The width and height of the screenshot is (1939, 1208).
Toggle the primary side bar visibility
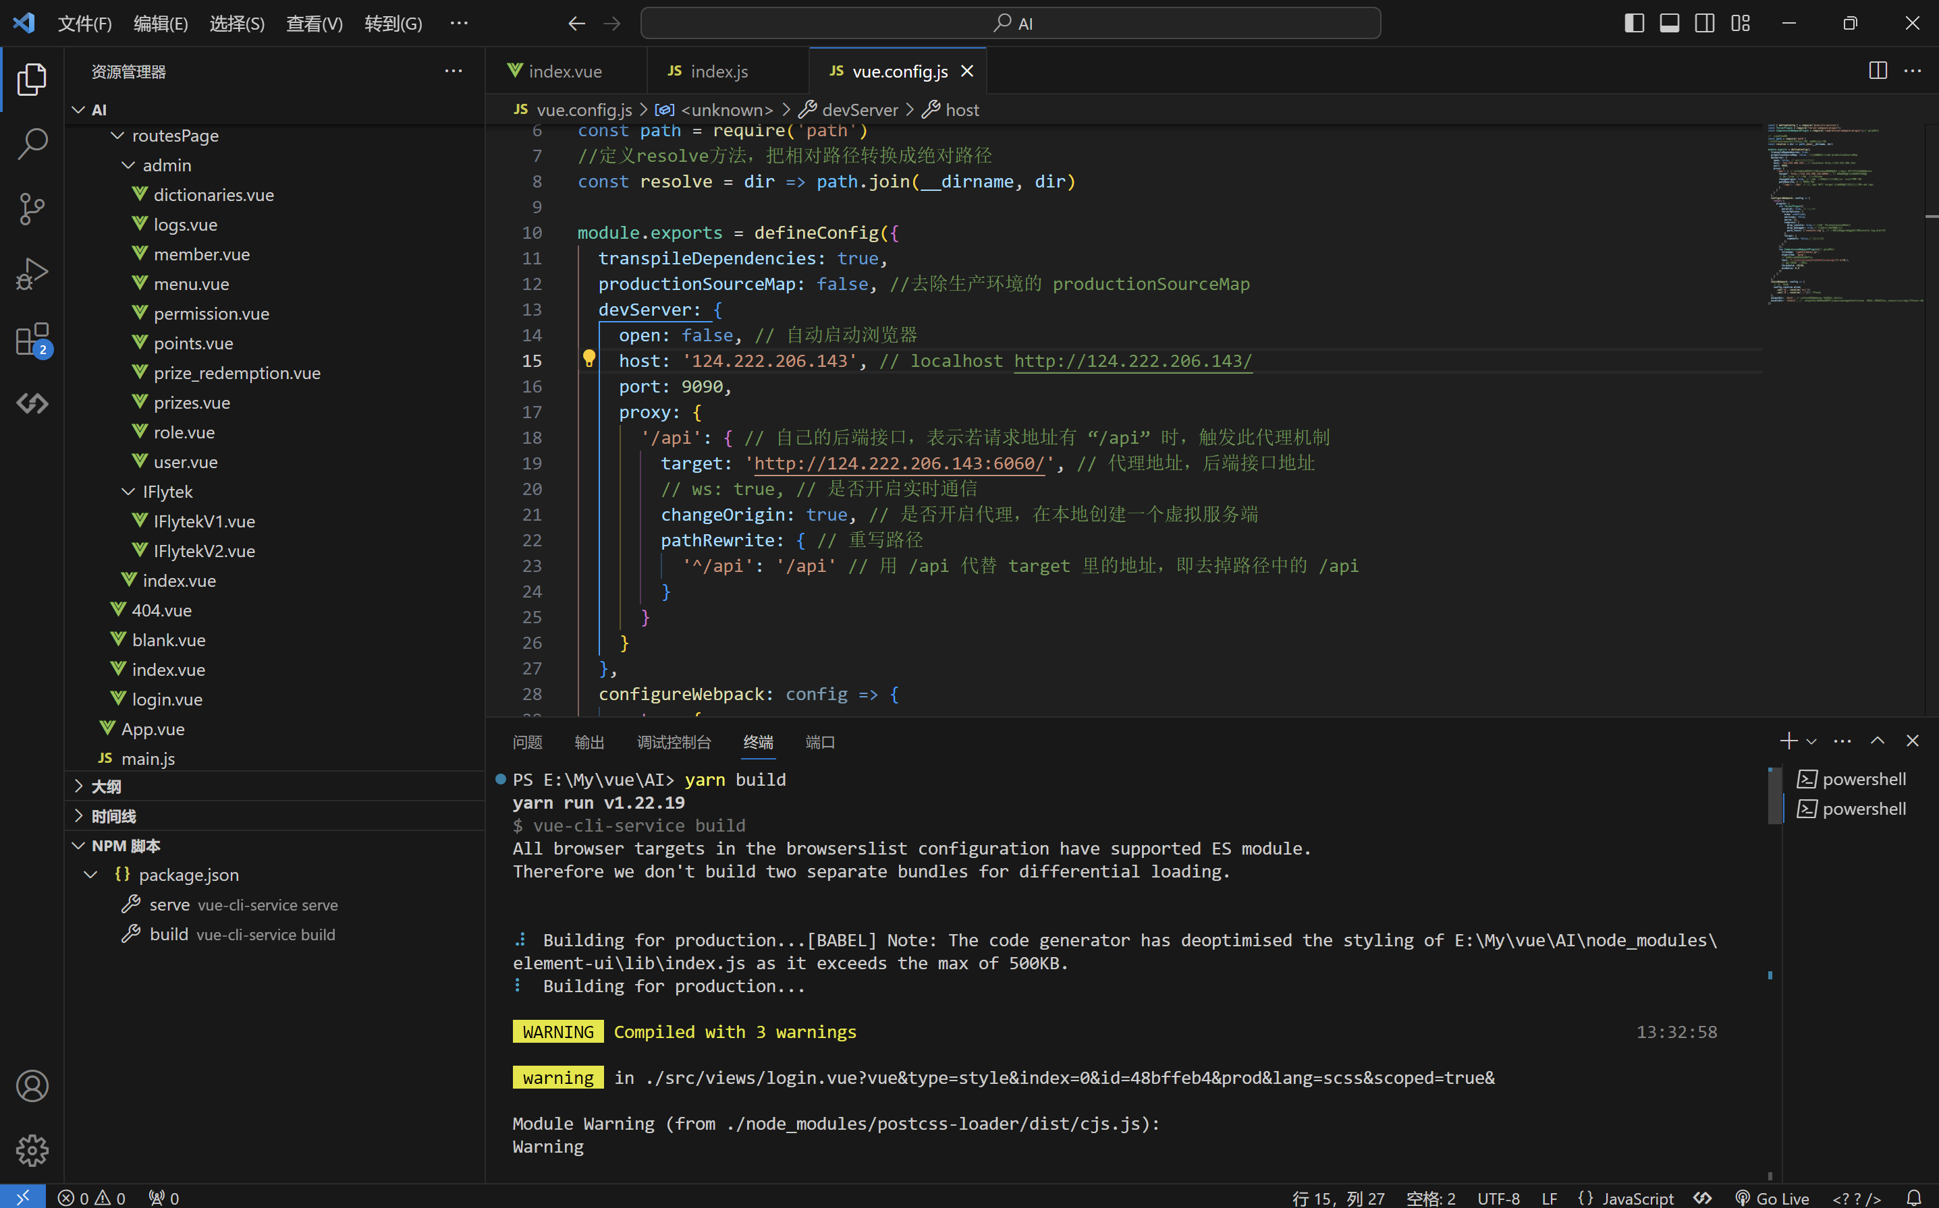[x=1635, y=23]
